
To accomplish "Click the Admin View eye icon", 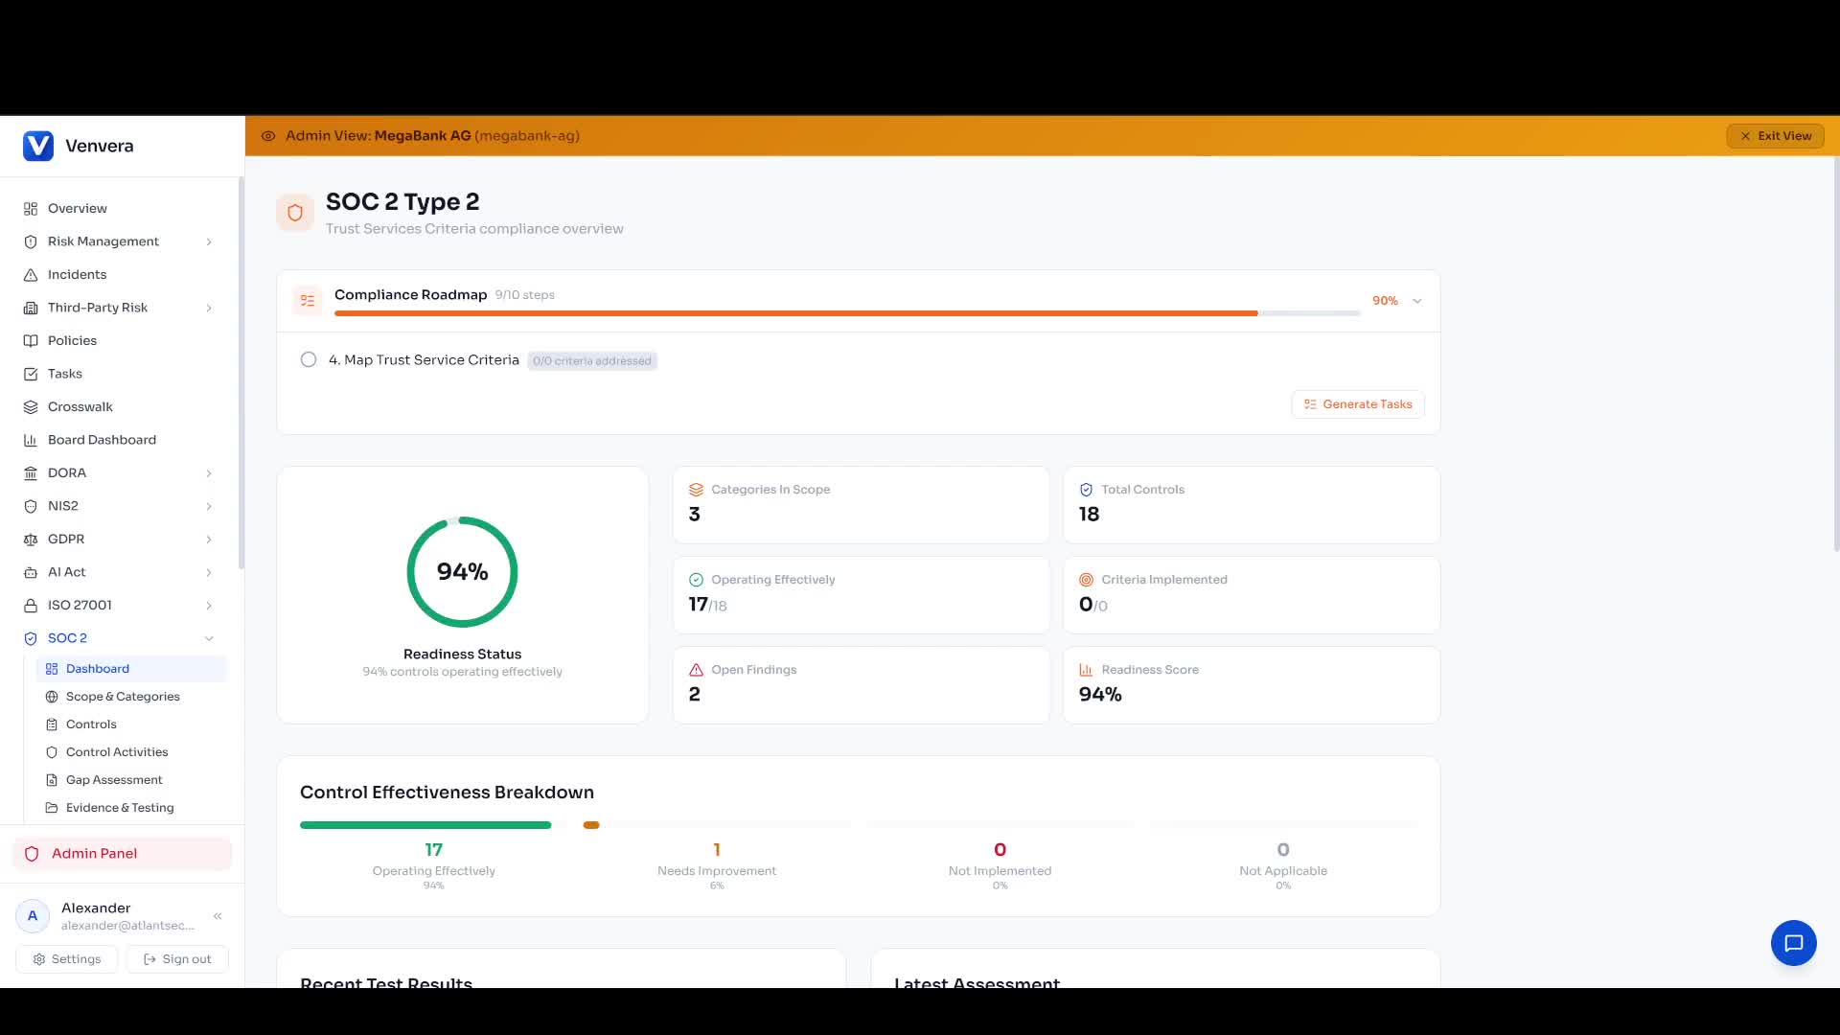I will click(268, 136).
